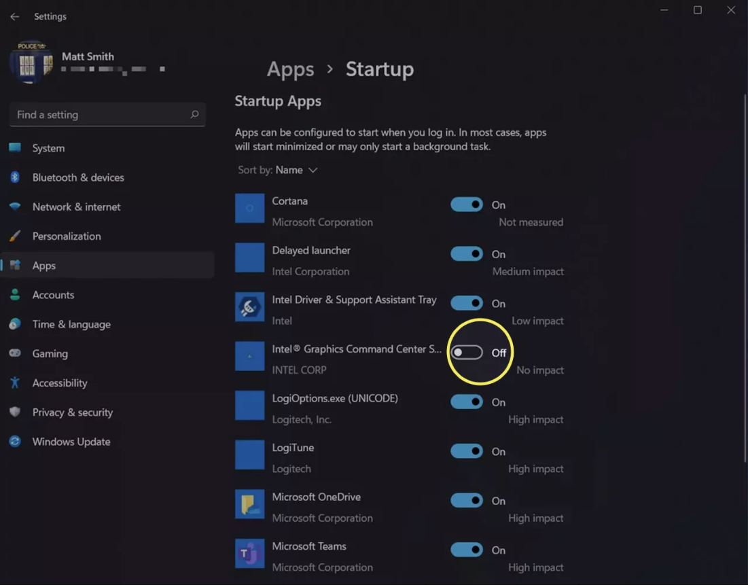This screenshot has width=748, height=585.
Task: Click the Cortana app name
Action: (x=289, y=201)
